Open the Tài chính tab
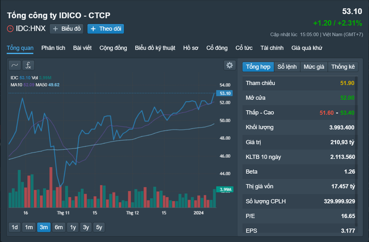This screenshot has width=369, height=242. (272, 48)
